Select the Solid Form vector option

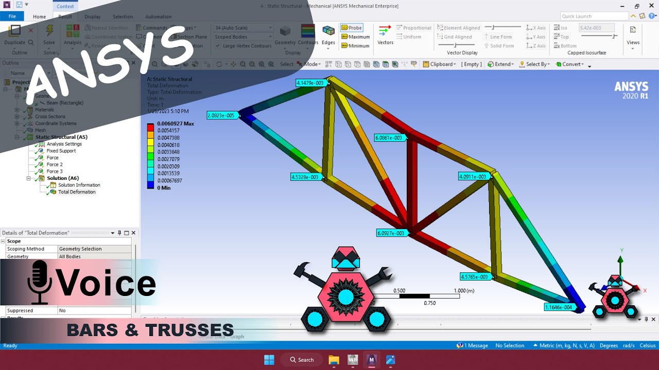coord(499,46)
